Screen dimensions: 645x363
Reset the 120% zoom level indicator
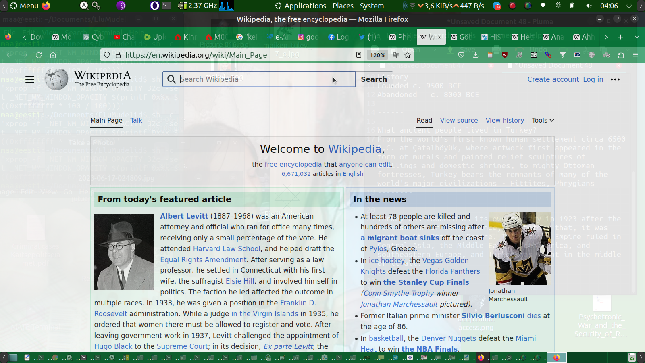(378, 55)
